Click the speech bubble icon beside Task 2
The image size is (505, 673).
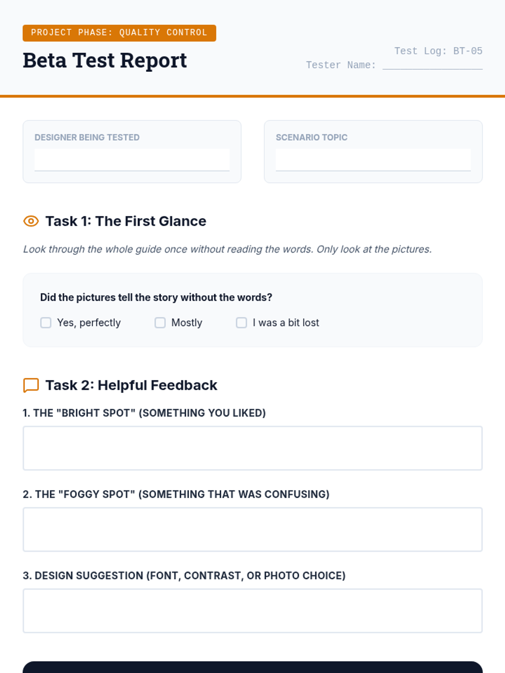coord(31,385)
